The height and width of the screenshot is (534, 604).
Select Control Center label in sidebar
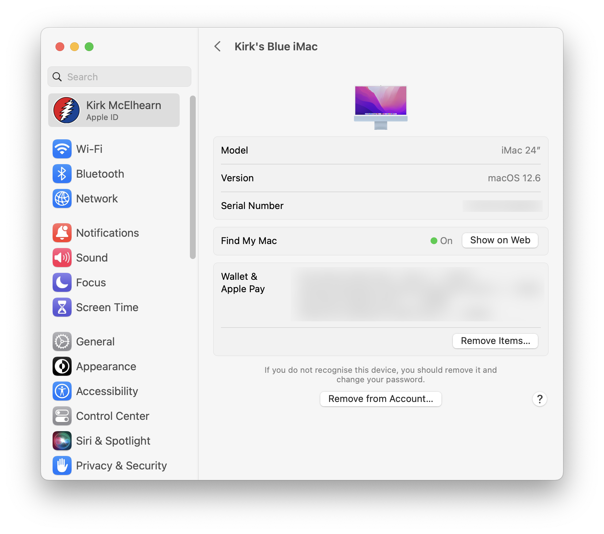click(x=112, y=416)
